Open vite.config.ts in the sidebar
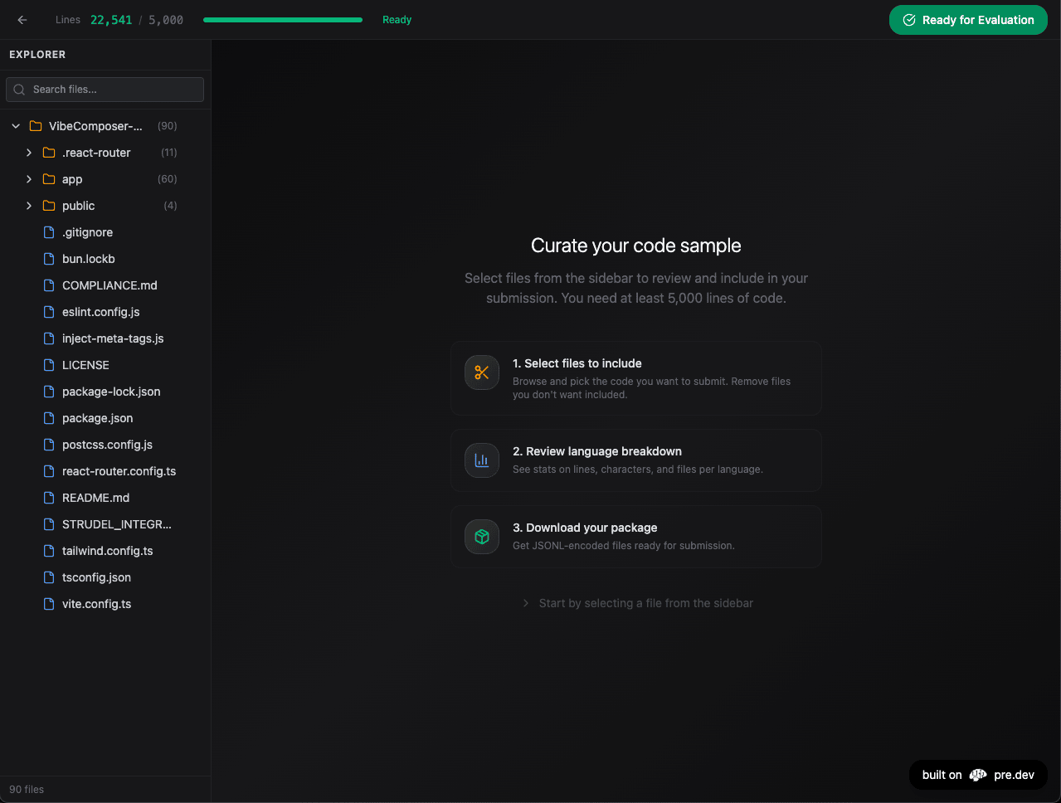The width and height of the screenshot is (1061, 803). [x=96, y=604]
